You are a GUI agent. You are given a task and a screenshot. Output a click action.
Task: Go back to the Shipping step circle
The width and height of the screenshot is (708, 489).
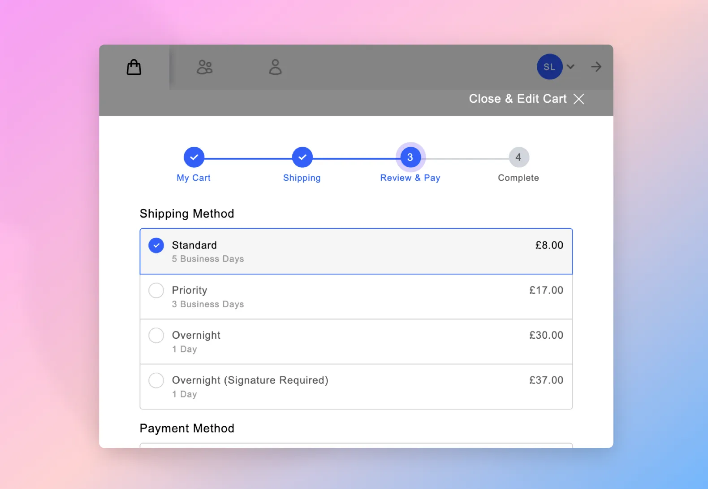coord(302,157)
